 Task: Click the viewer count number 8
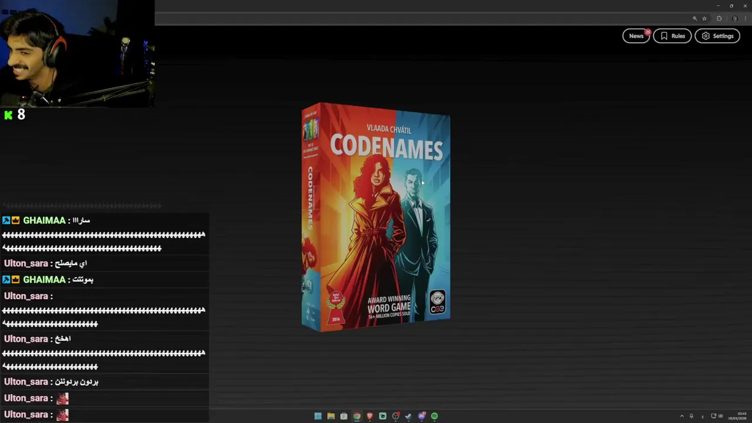coord(21,115)
